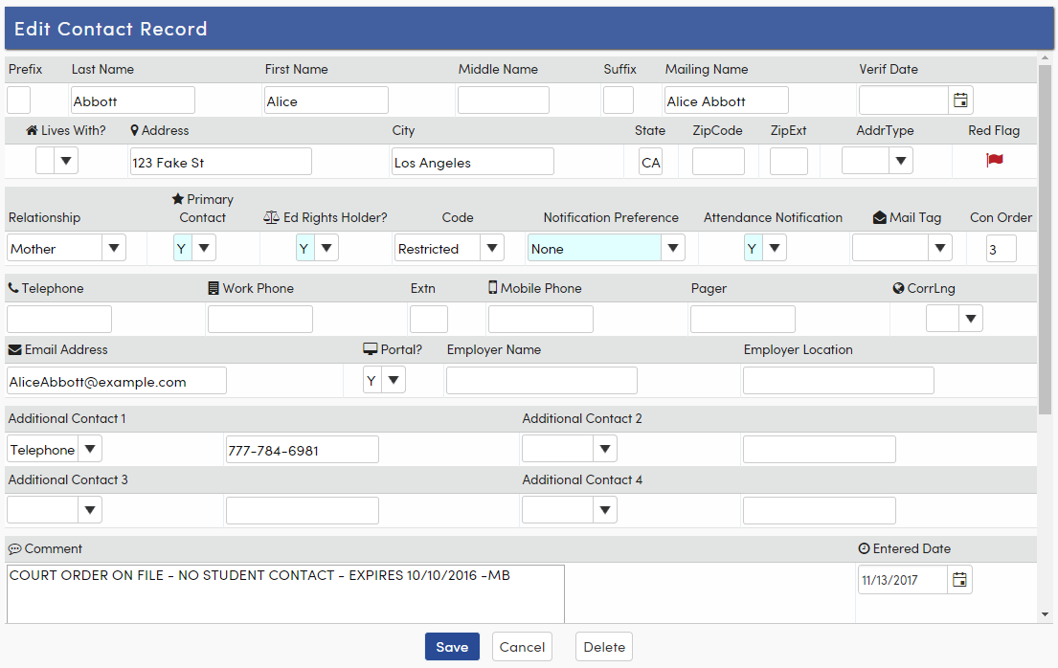Open the Relationship dropdown showing Mother
This screenshot has height=668, width=1058.
pos(115,247)
